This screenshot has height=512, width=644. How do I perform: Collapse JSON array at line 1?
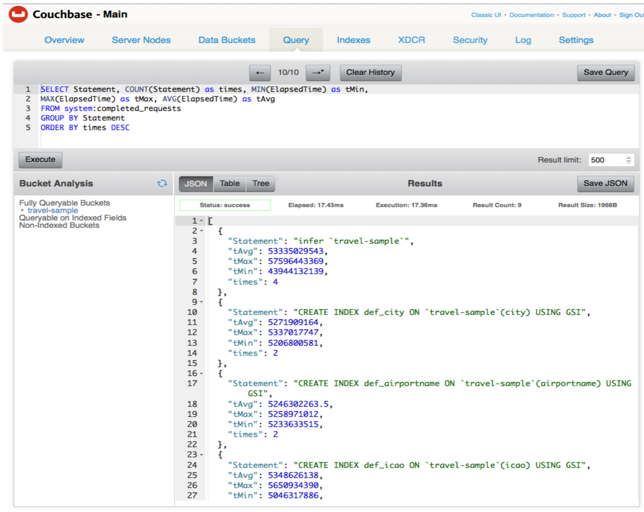(x=201, y=221)
